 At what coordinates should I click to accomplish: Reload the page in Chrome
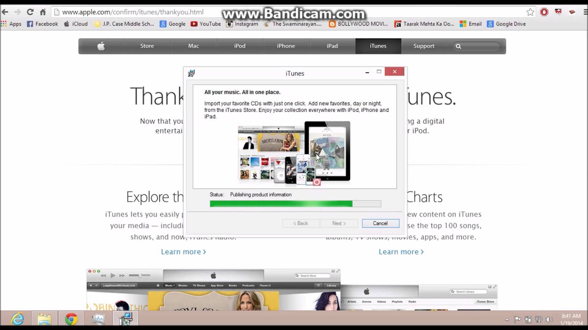(30, 12)
